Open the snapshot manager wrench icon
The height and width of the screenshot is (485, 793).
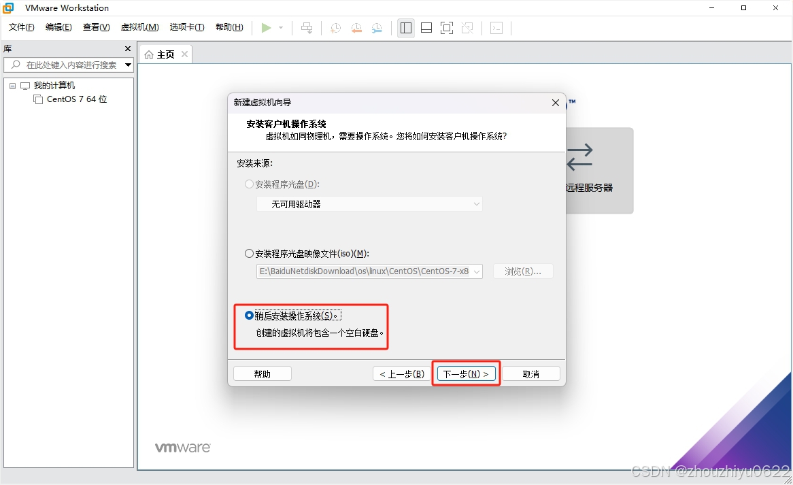tap(377, 28)
